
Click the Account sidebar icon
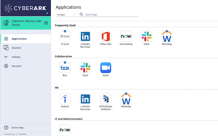[6, 66]
